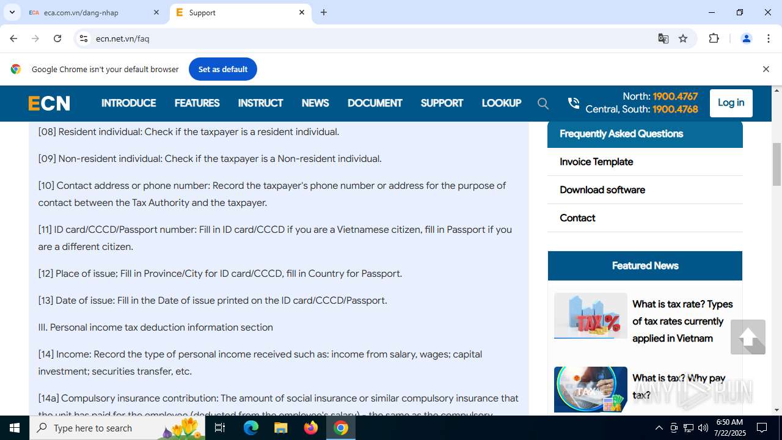Screen dimensions: 782x440
Task: Open the 'What is tax?' article thumbnail
Action: point(591,389)
